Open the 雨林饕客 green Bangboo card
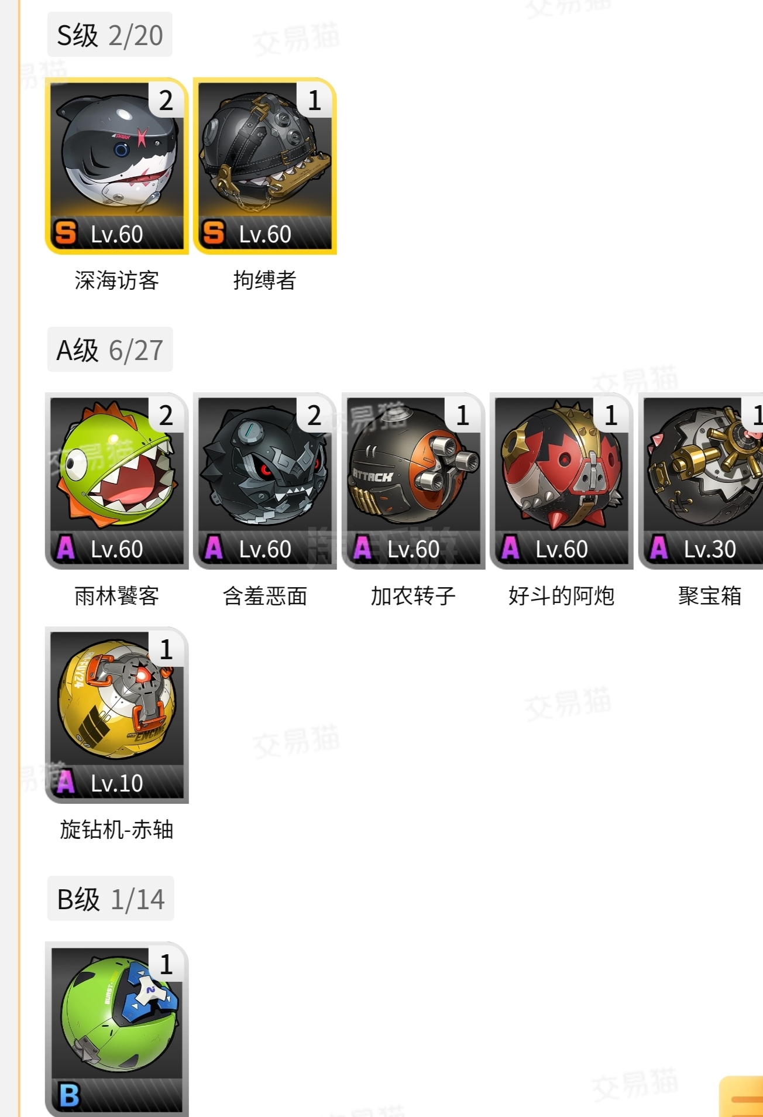Screen dimensions: 763x1117 (x=117, y=481)
